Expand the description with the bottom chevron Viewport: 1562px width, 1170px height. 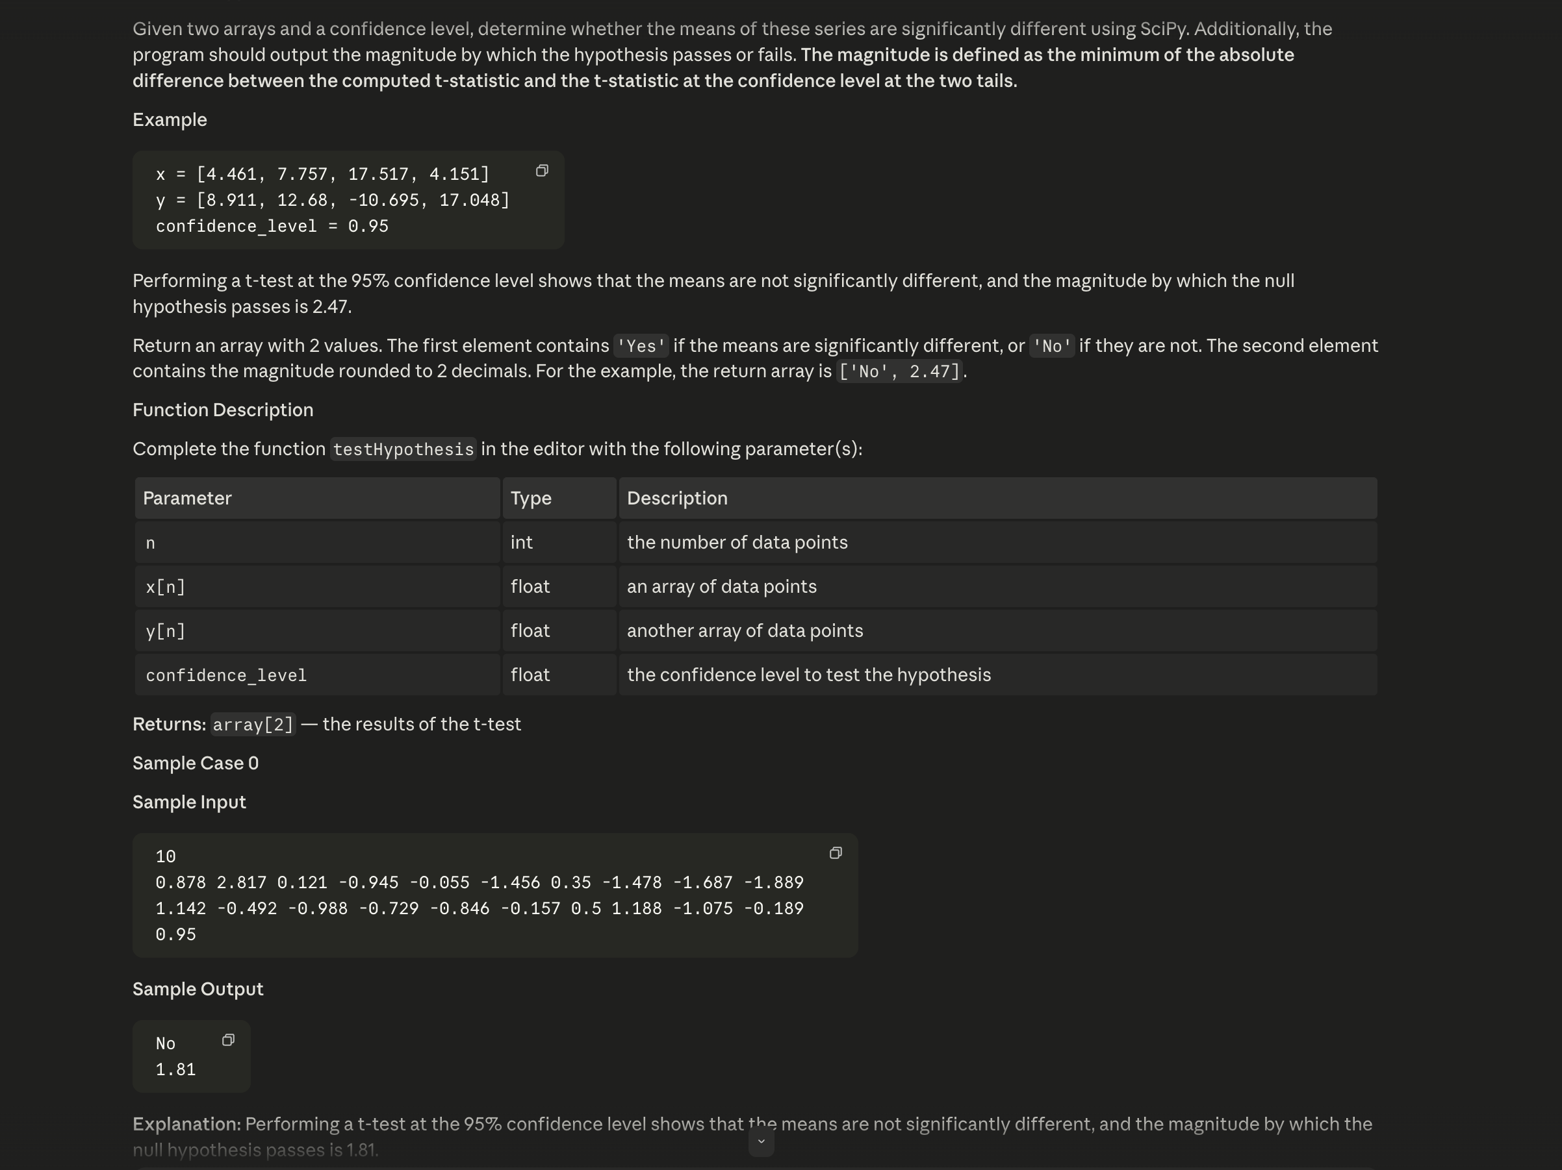coord(762,1142)
